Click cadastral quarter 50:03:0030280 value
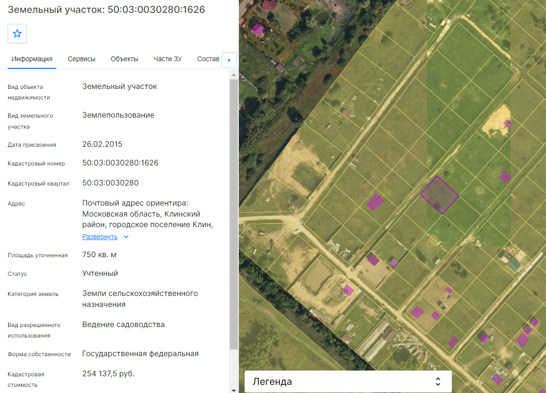This screenshot has height=393, width=546. pos(110,183)
